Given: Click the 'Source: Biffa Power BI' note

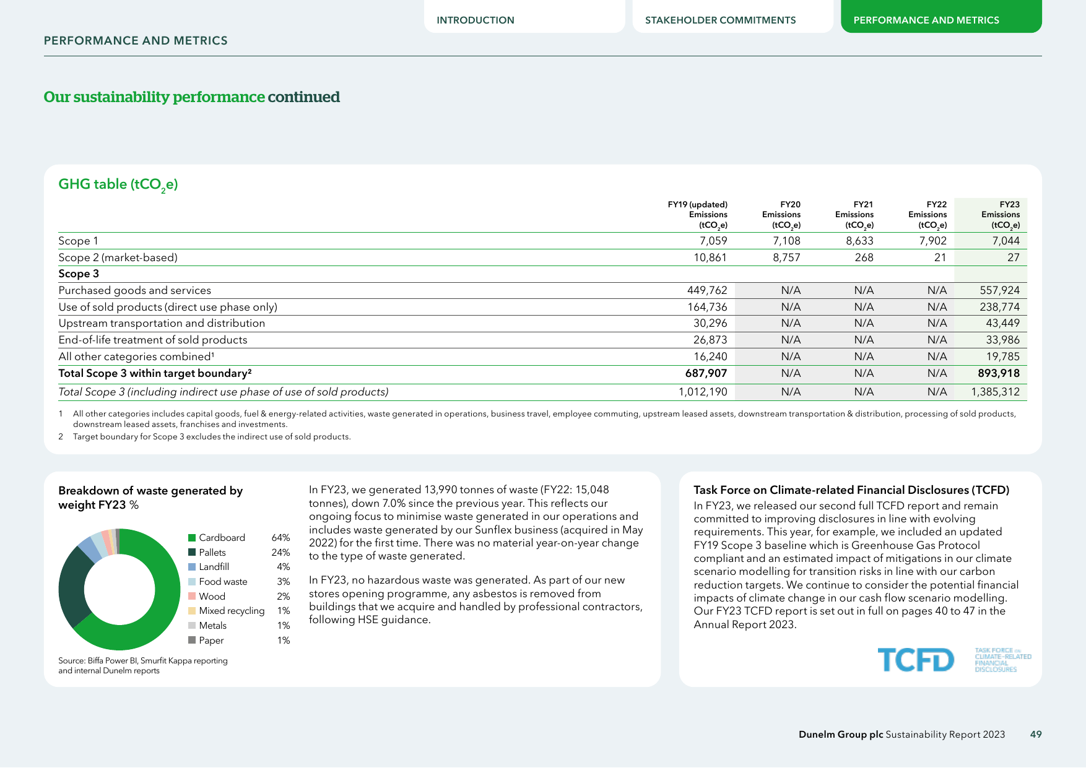Looking at the screenshot, I should [143, 666].
